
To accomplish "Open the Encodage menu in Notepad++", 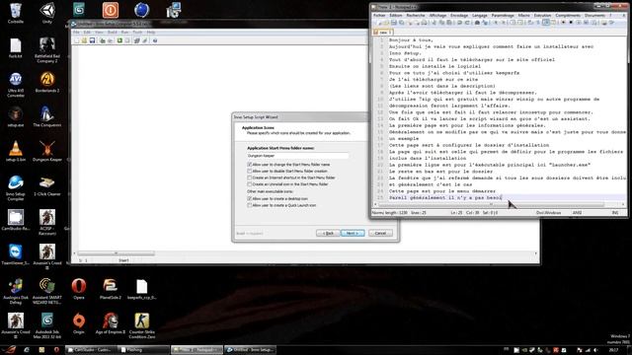I will (459, 16).
